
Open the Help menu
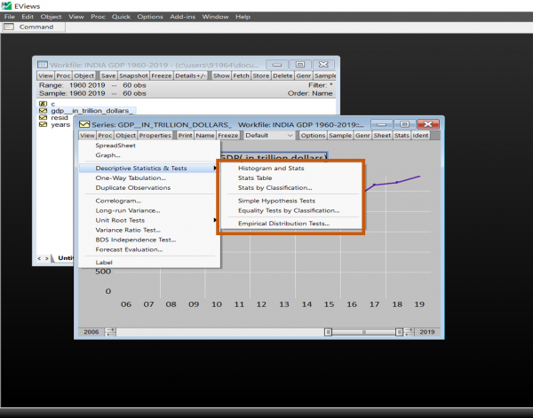(243, 17)
